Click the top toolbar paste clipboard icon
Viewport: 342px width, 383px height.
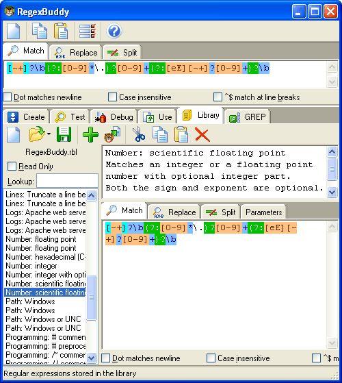(60, 31)
